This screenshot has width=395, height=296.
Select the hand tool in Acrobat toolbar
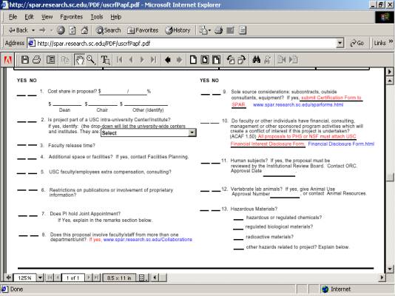[80, 60]
